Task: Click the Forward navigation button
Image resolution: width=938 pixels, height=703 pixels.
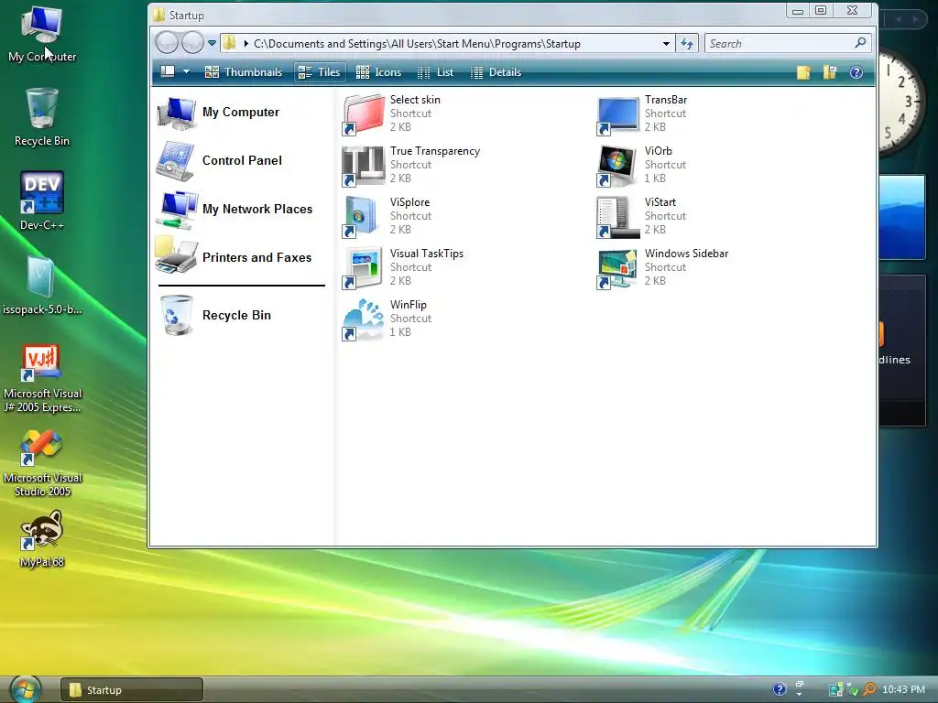Action: click(x=192, y=43)
